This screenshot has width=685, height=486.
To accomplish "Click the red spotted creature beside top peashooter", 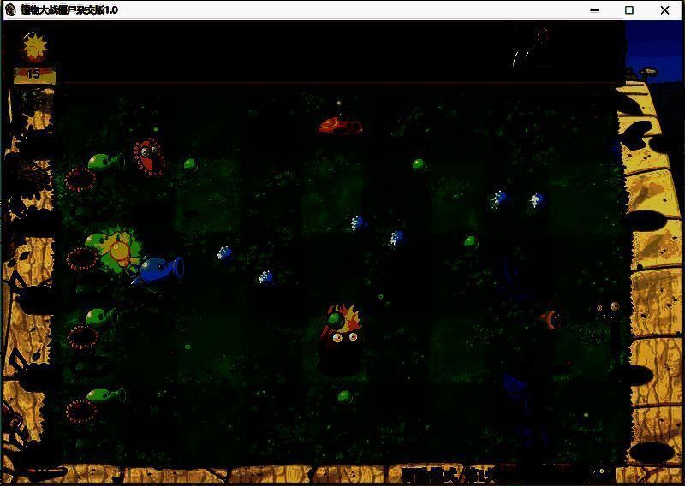I will coord(148,157).
